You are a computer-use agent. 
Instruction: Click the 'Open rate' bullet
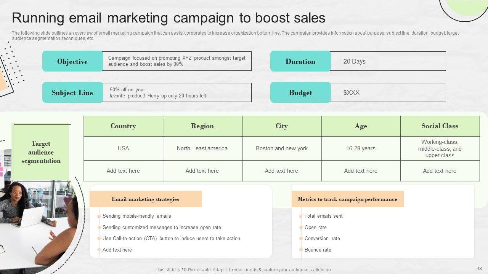(315, 228)
